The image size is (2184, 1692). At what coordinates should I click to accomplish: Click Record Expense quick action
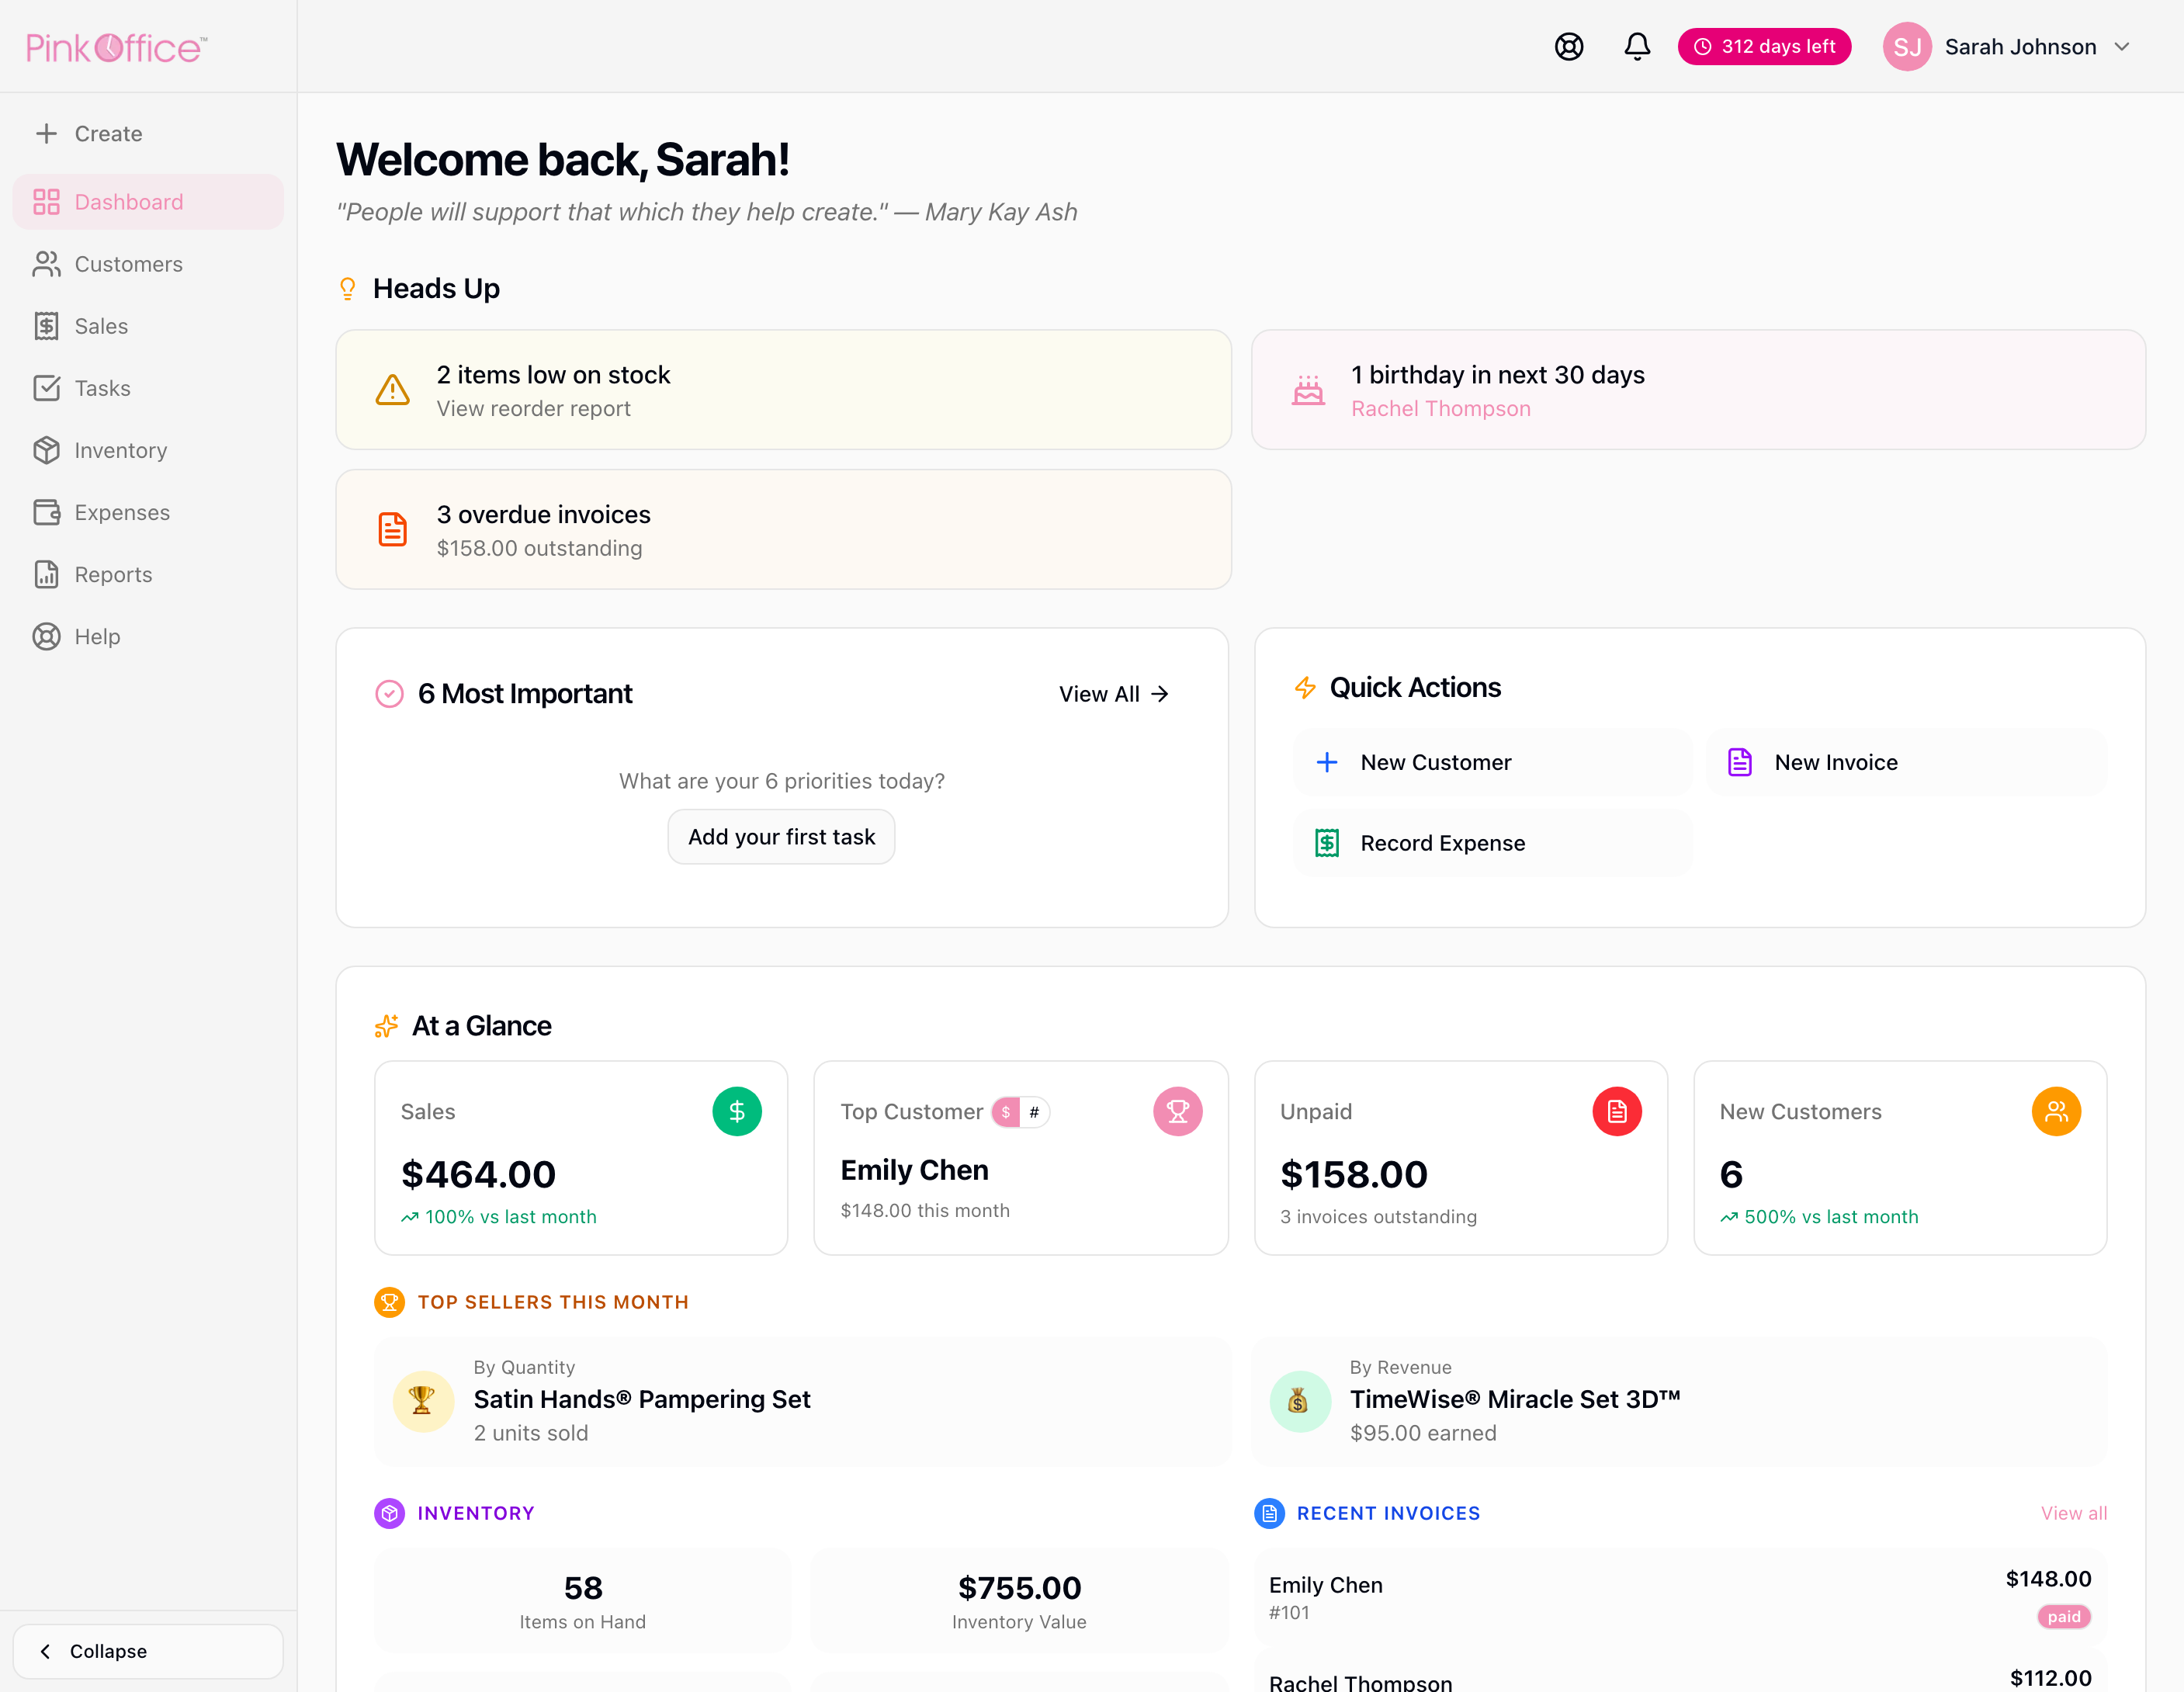point(1492,843)
